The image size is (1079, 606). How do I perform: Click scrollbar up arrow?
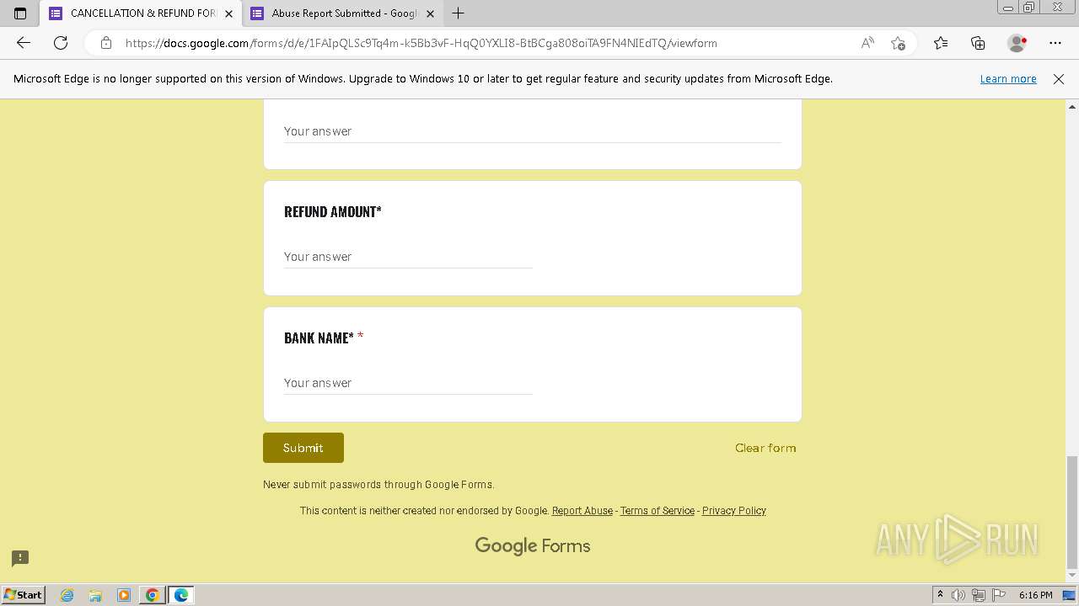pos(1072,107)
